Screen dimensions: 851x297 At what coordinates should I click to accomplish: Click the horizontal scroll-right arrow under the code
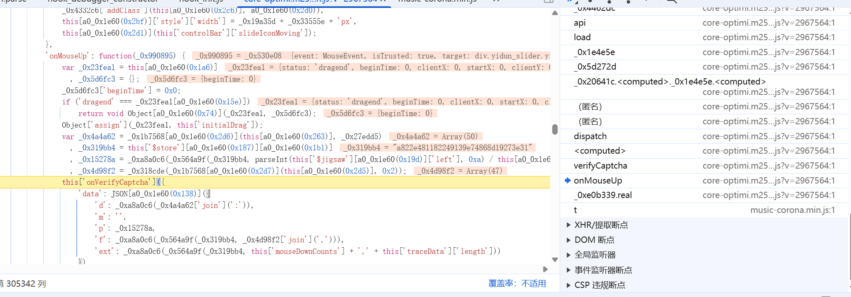coord(545,269)
